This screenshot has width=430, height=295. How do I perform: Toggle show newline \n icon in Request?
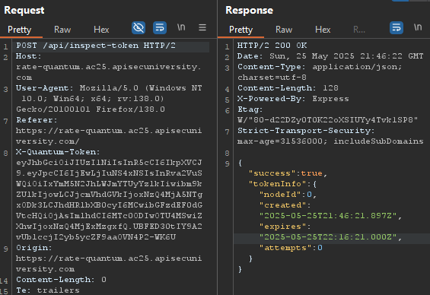pyautogui.click(x=181, y=27)
